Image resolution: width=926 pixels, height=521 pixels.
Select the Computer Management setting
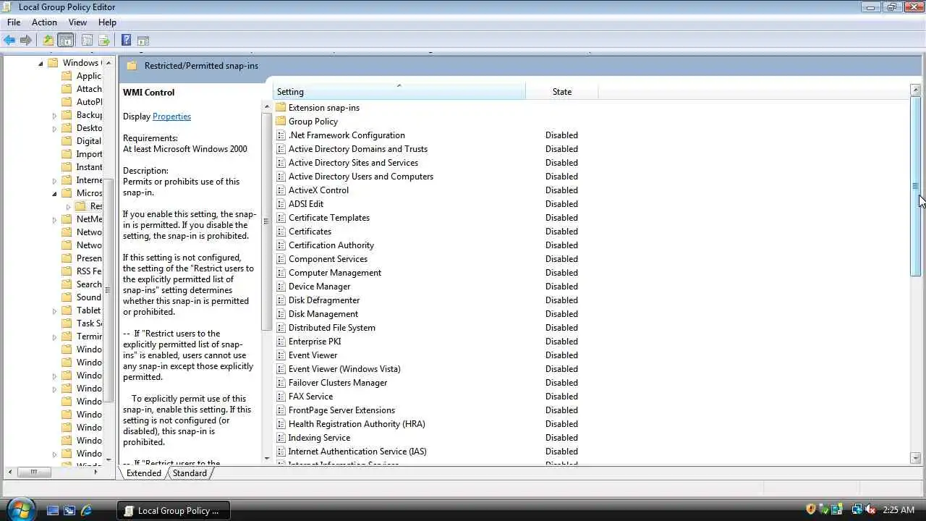335,273
